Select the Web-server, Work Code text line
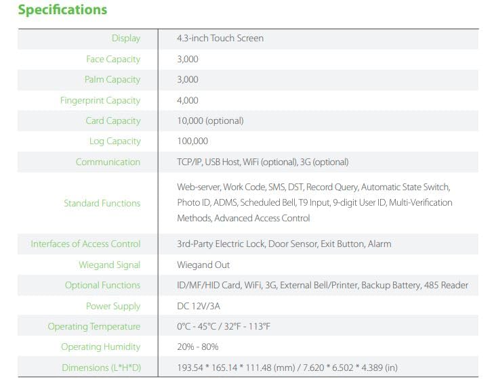Viewport: 492px width, 379px height. 314,187
